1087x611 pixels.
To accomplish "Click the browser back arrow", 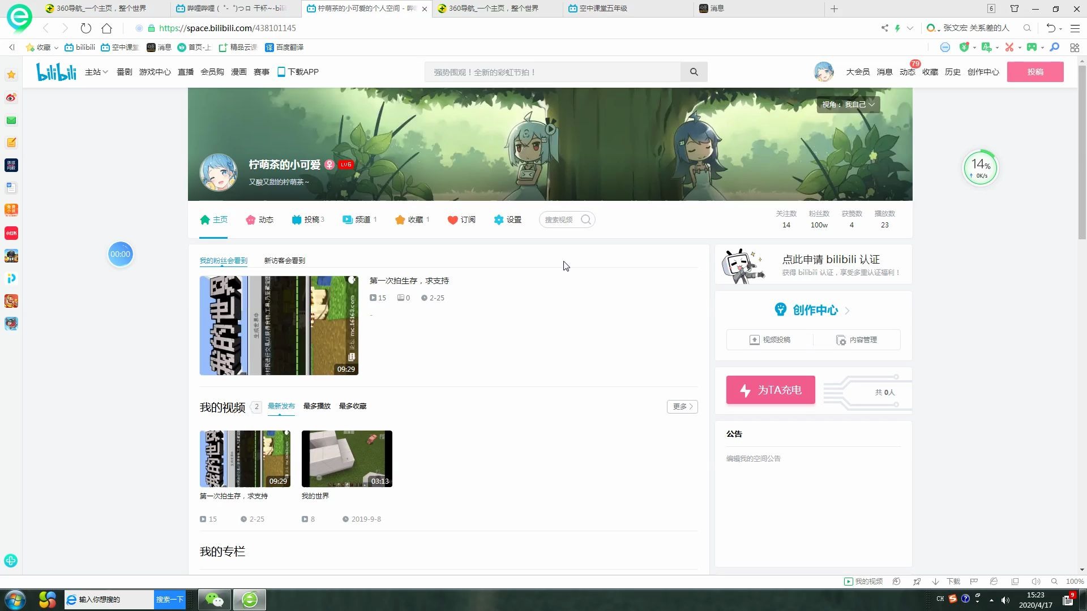I will (x=46, y=28).
